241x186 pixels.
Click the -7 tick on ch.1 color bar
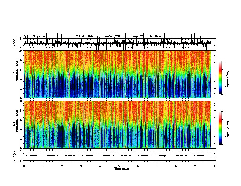(225, 94)
